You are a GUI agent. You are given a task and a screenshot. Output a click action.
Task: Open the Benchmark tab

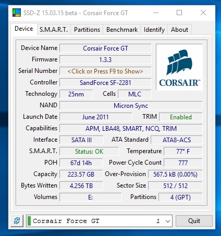(122, 30)
